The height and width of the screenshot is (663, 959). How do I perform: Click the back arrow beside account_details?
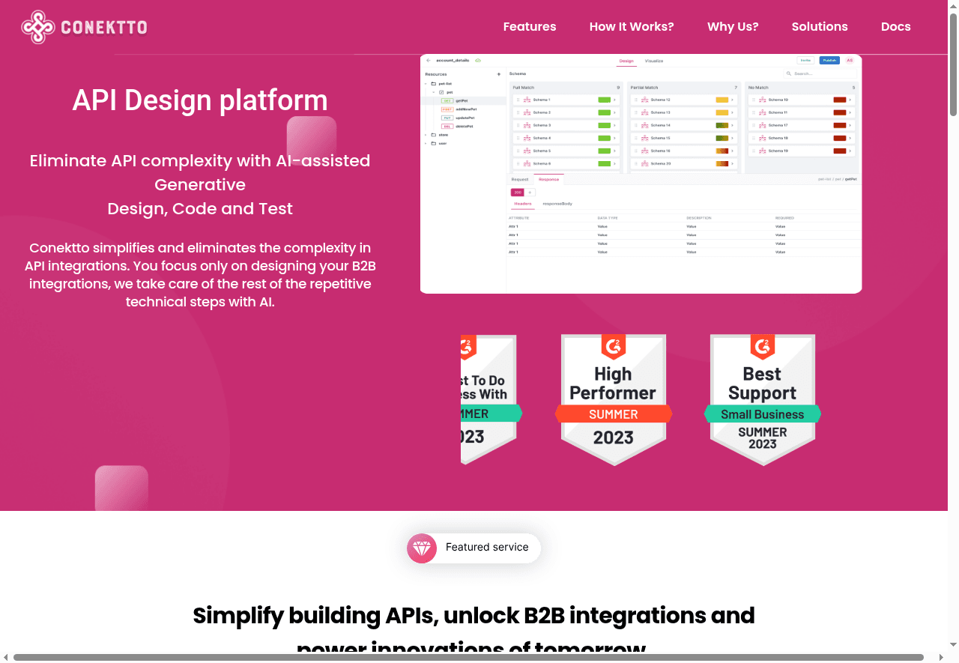(429, 60)
